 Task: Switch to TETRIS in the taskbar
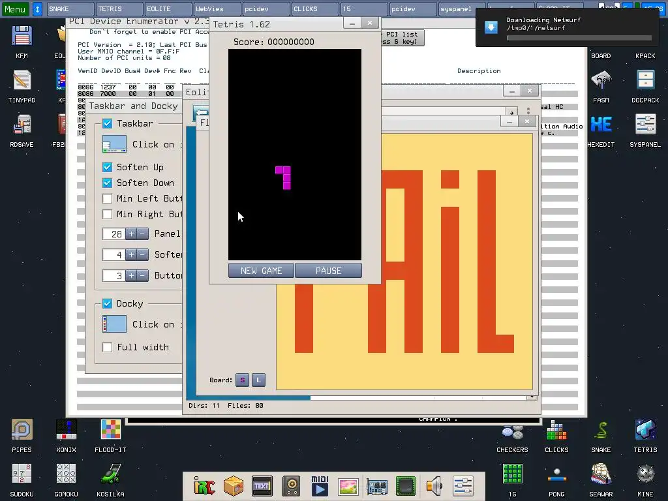(119, 9)
